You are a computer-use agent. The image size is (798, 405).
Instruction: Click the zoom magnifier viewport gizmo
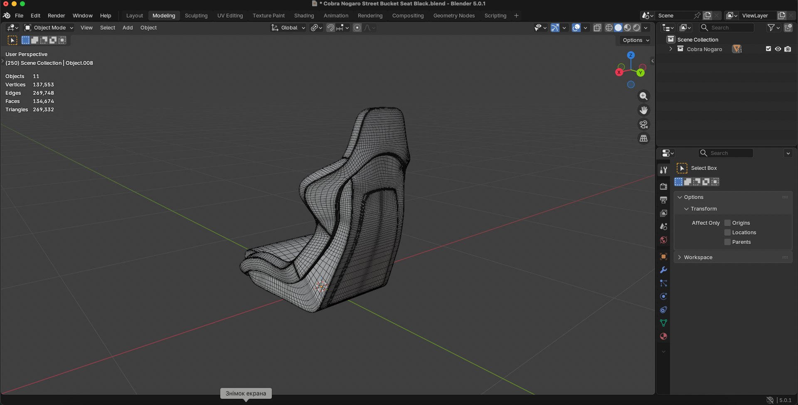(x=643, y=96)
